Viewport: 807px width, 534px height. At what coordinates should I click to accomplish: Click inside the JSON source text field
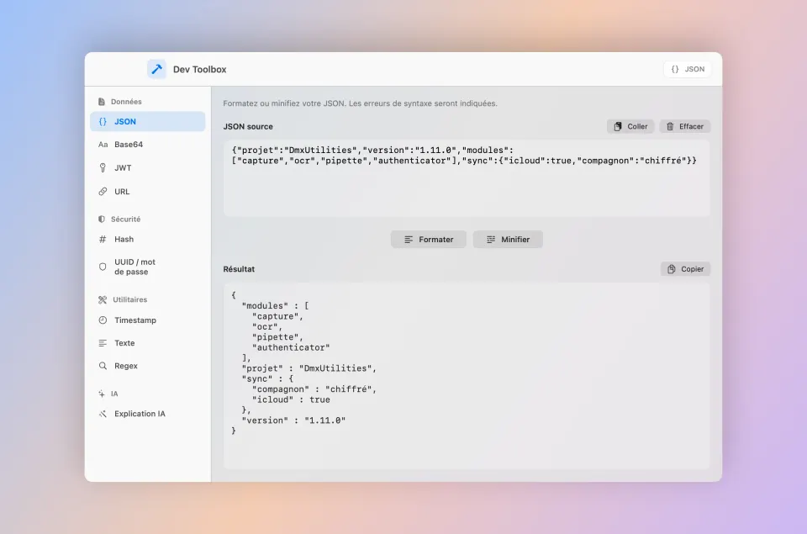[x=467, y=178]
